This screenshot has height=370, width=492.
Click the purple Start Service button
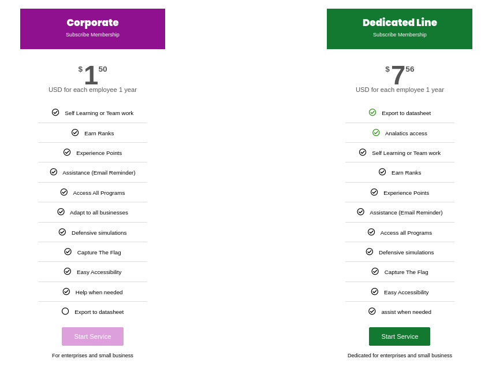pyautogui.click(x=92, y=336)
